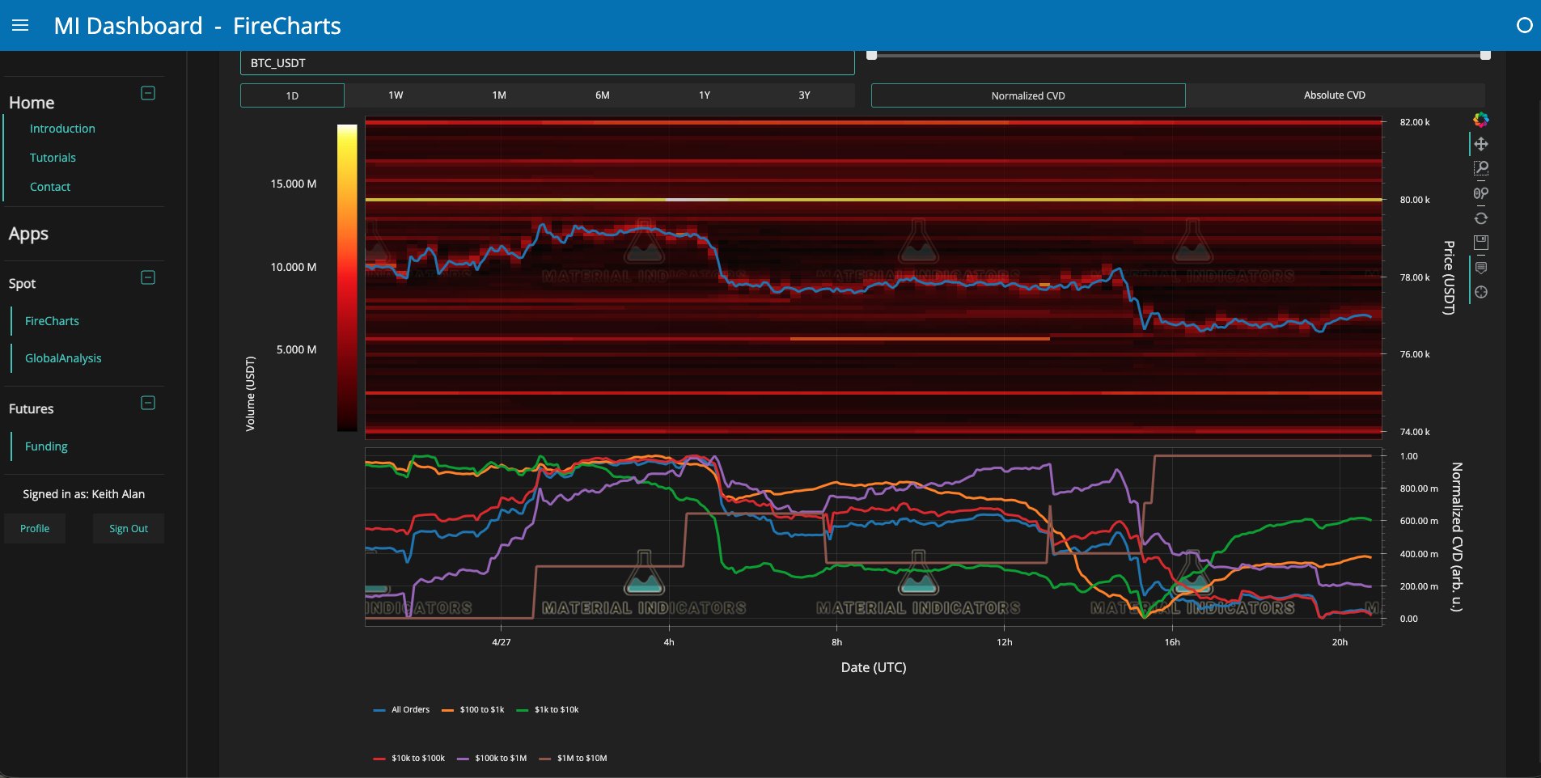Toggle the Crosshair tool
Viewport: 1541px width, 778px height.
click(1480, 292)
